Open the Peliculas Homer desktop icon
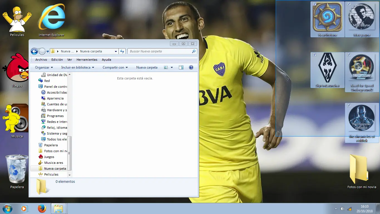Screen dimensions: 380x214 tap(17, 21)
